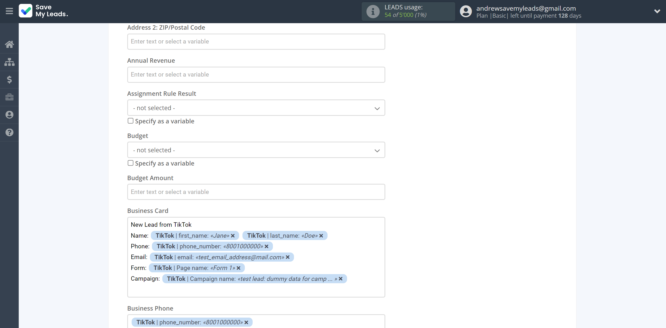Remove Campaign name variable from Business Card
This screenshot has height=328, width=666.
(341, 279)
